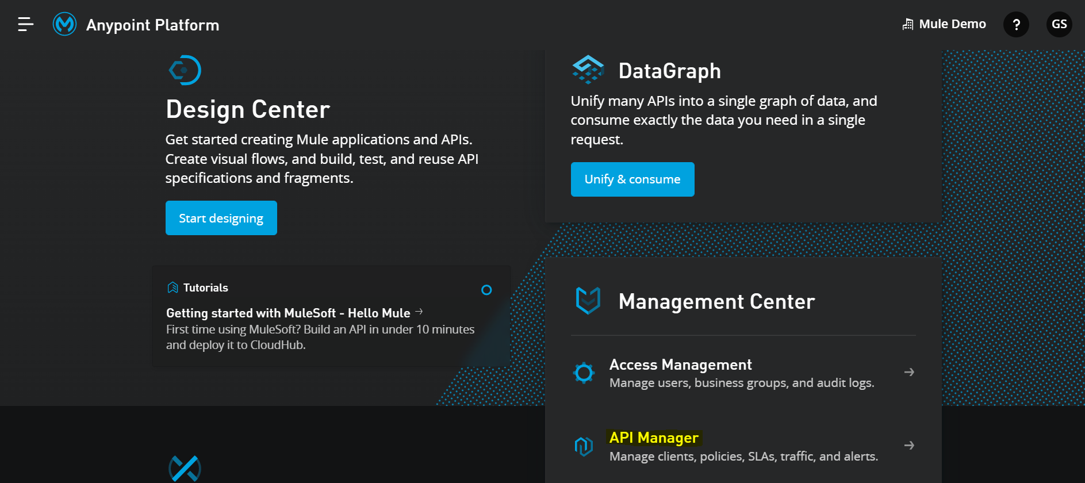This screenshot has width=1085, height=483.
Task: Open Access Management link
Action: click(681, 365)
